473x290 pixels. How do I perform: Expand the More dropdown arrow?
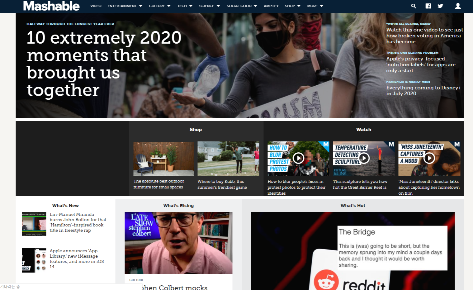(322, 6)
